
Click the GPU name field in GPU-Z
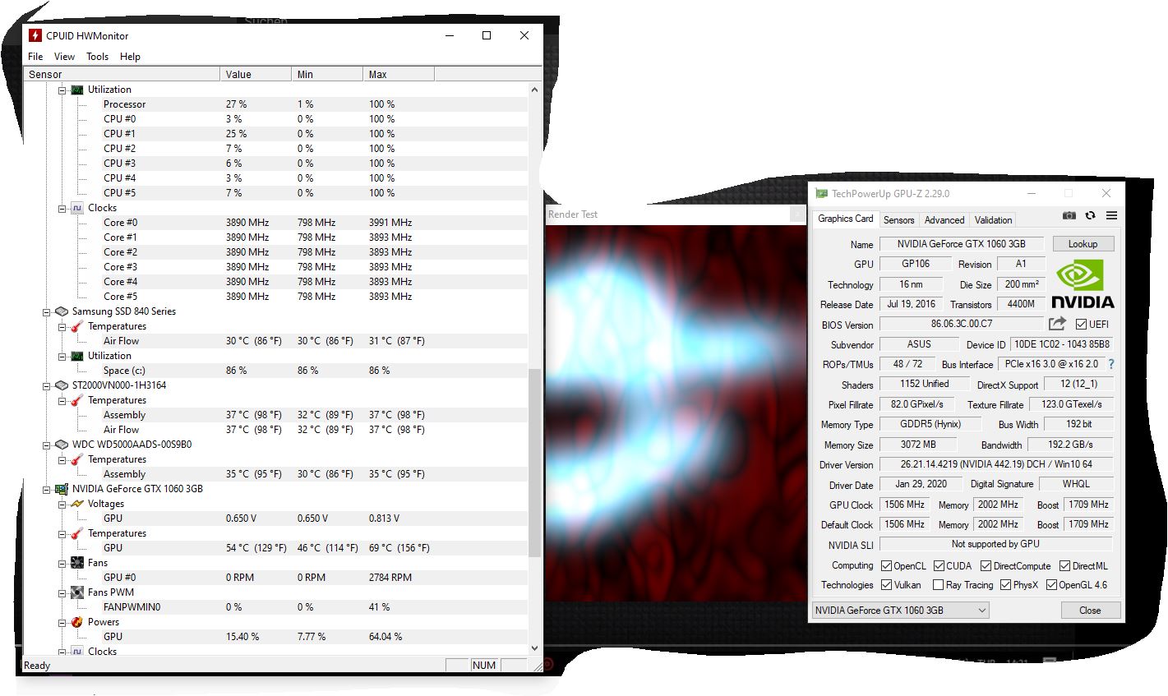click(x=961, y=244)
